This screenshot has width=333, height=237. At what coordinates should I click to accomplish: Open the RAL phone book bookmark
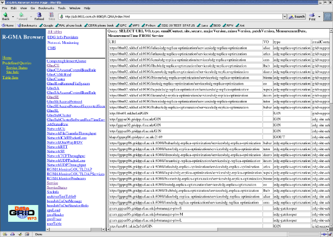click(68, 25)
